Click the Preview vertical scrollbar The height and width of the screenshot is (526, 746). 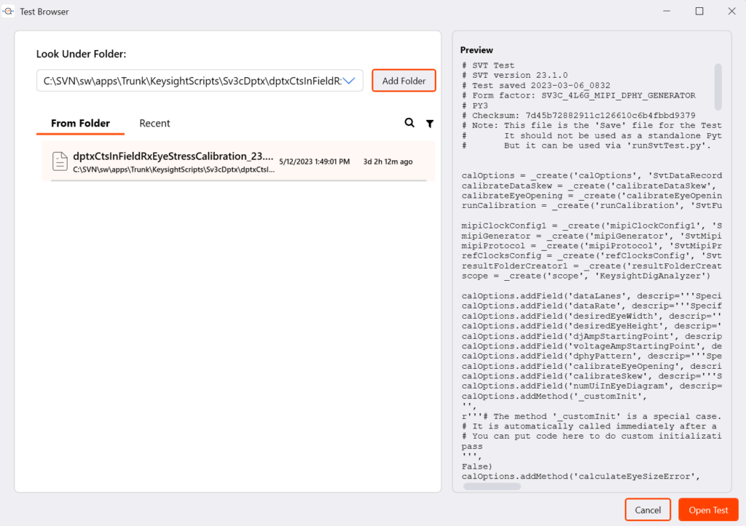tap(718, 86)
